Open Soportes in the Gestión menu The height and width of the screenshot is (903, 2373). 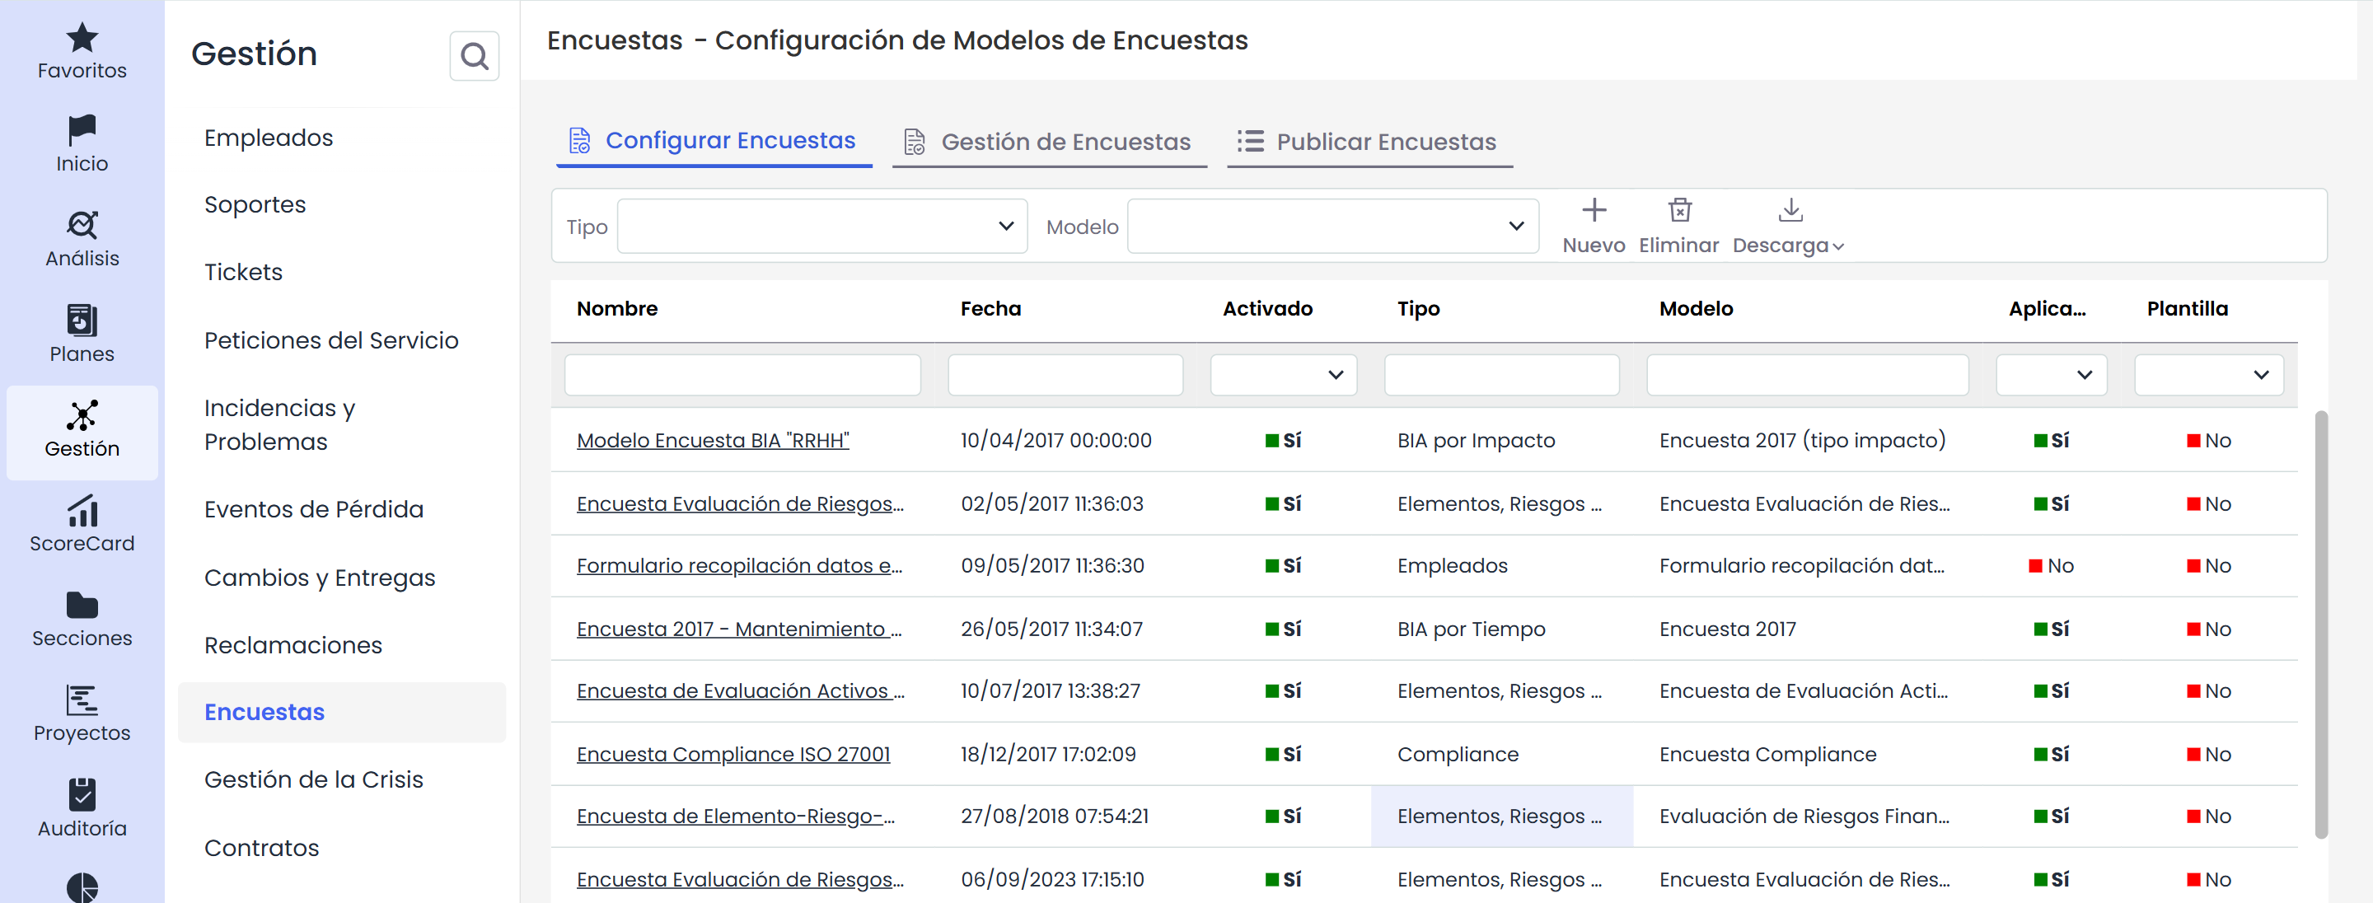click(255, 204)
